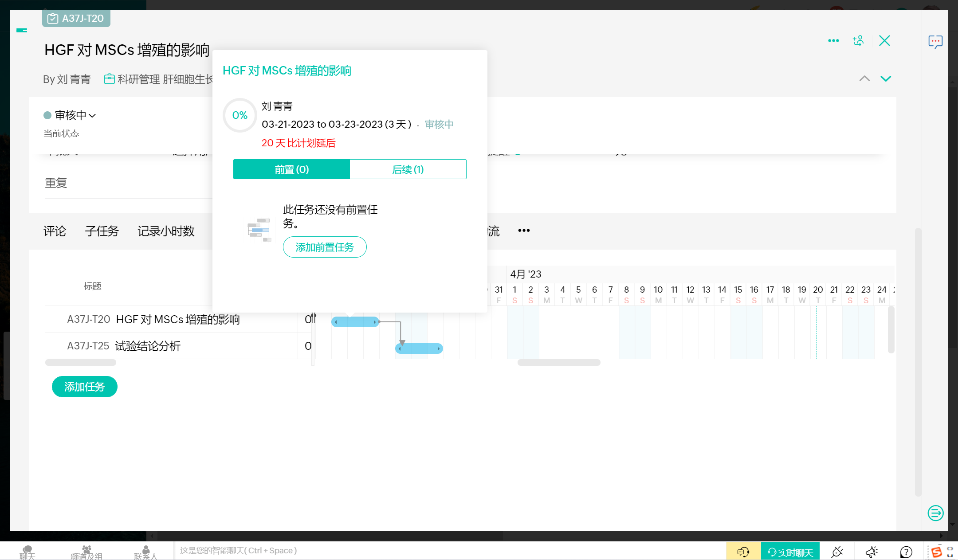The width and height of the screenshot is (958, 560).
Task: Go to previous task with up chevron
Action: point(864,79)
